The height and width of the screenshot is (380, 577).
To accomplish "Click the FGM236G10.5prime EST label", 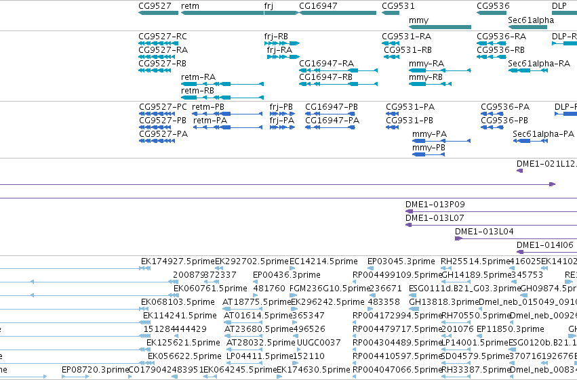I will pos(330,289).
